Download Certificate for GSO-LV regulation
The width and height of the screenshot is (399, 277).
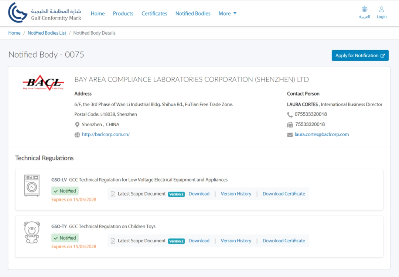284,194
